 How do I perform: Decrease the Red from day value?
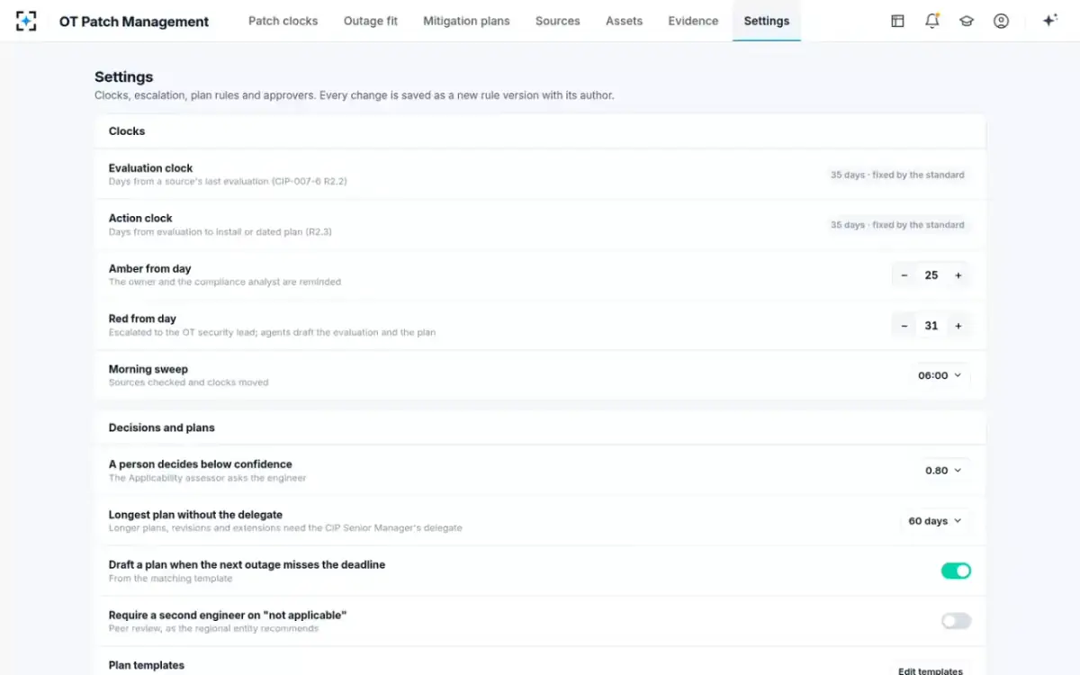pyautogui.click(x=904, y=326)
